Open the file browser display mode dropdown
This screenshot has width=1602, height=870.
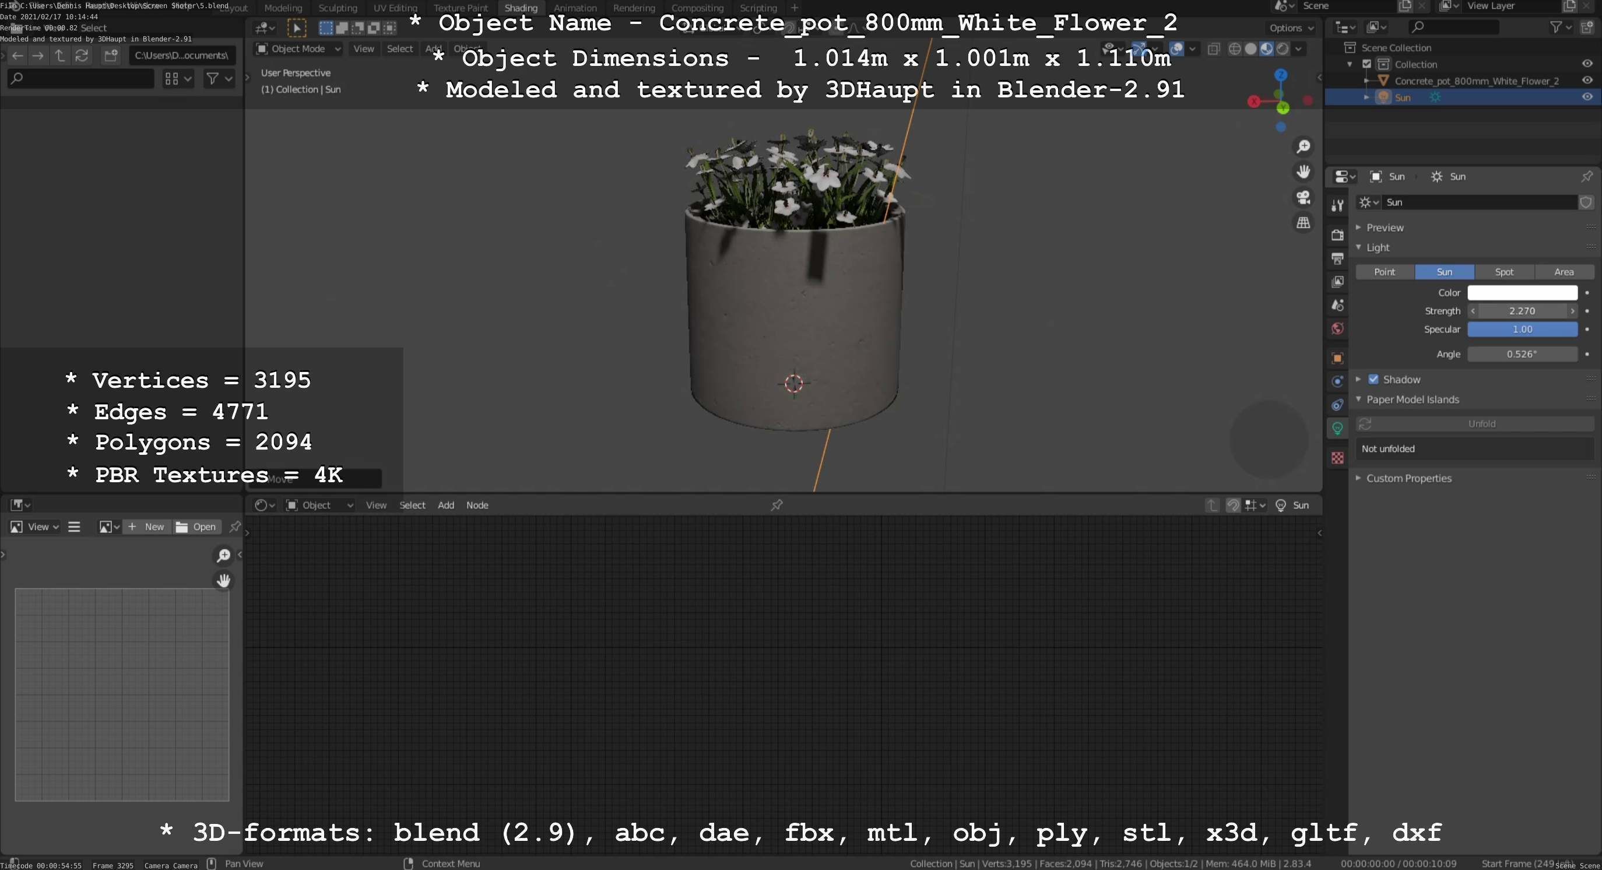click(178, 78)
